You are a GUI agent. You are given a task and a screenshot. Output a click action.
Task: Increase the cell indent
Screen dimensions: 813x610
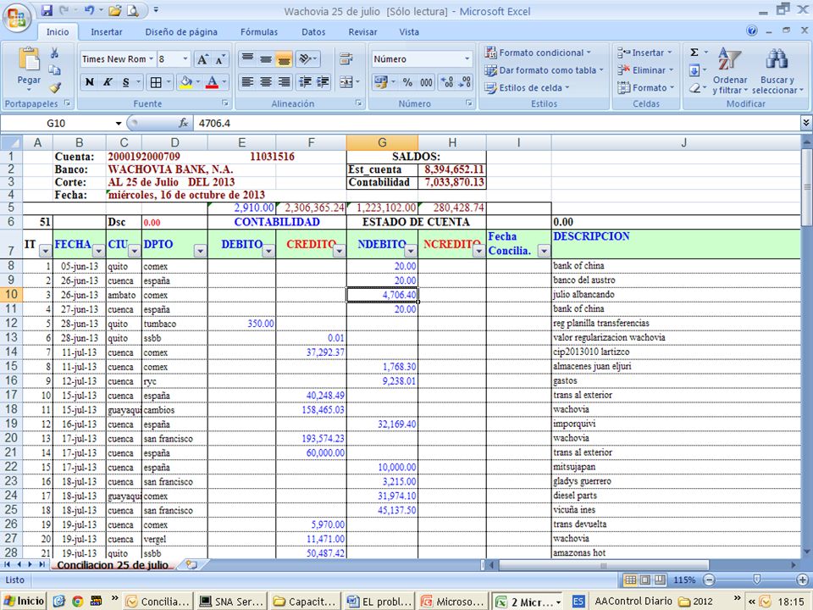(323, 82)
